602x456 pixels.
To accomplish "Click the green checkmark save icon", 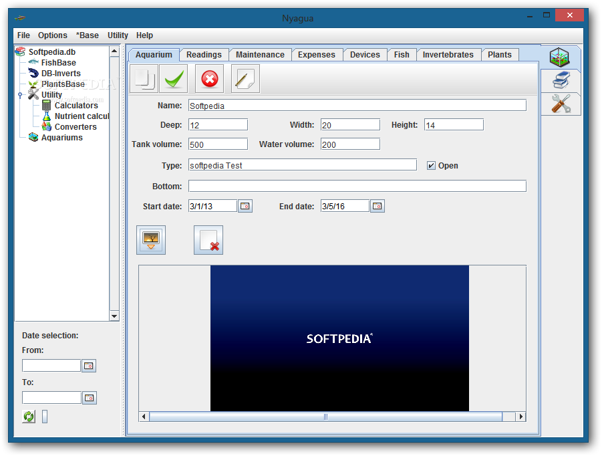I will click(174, 79).
